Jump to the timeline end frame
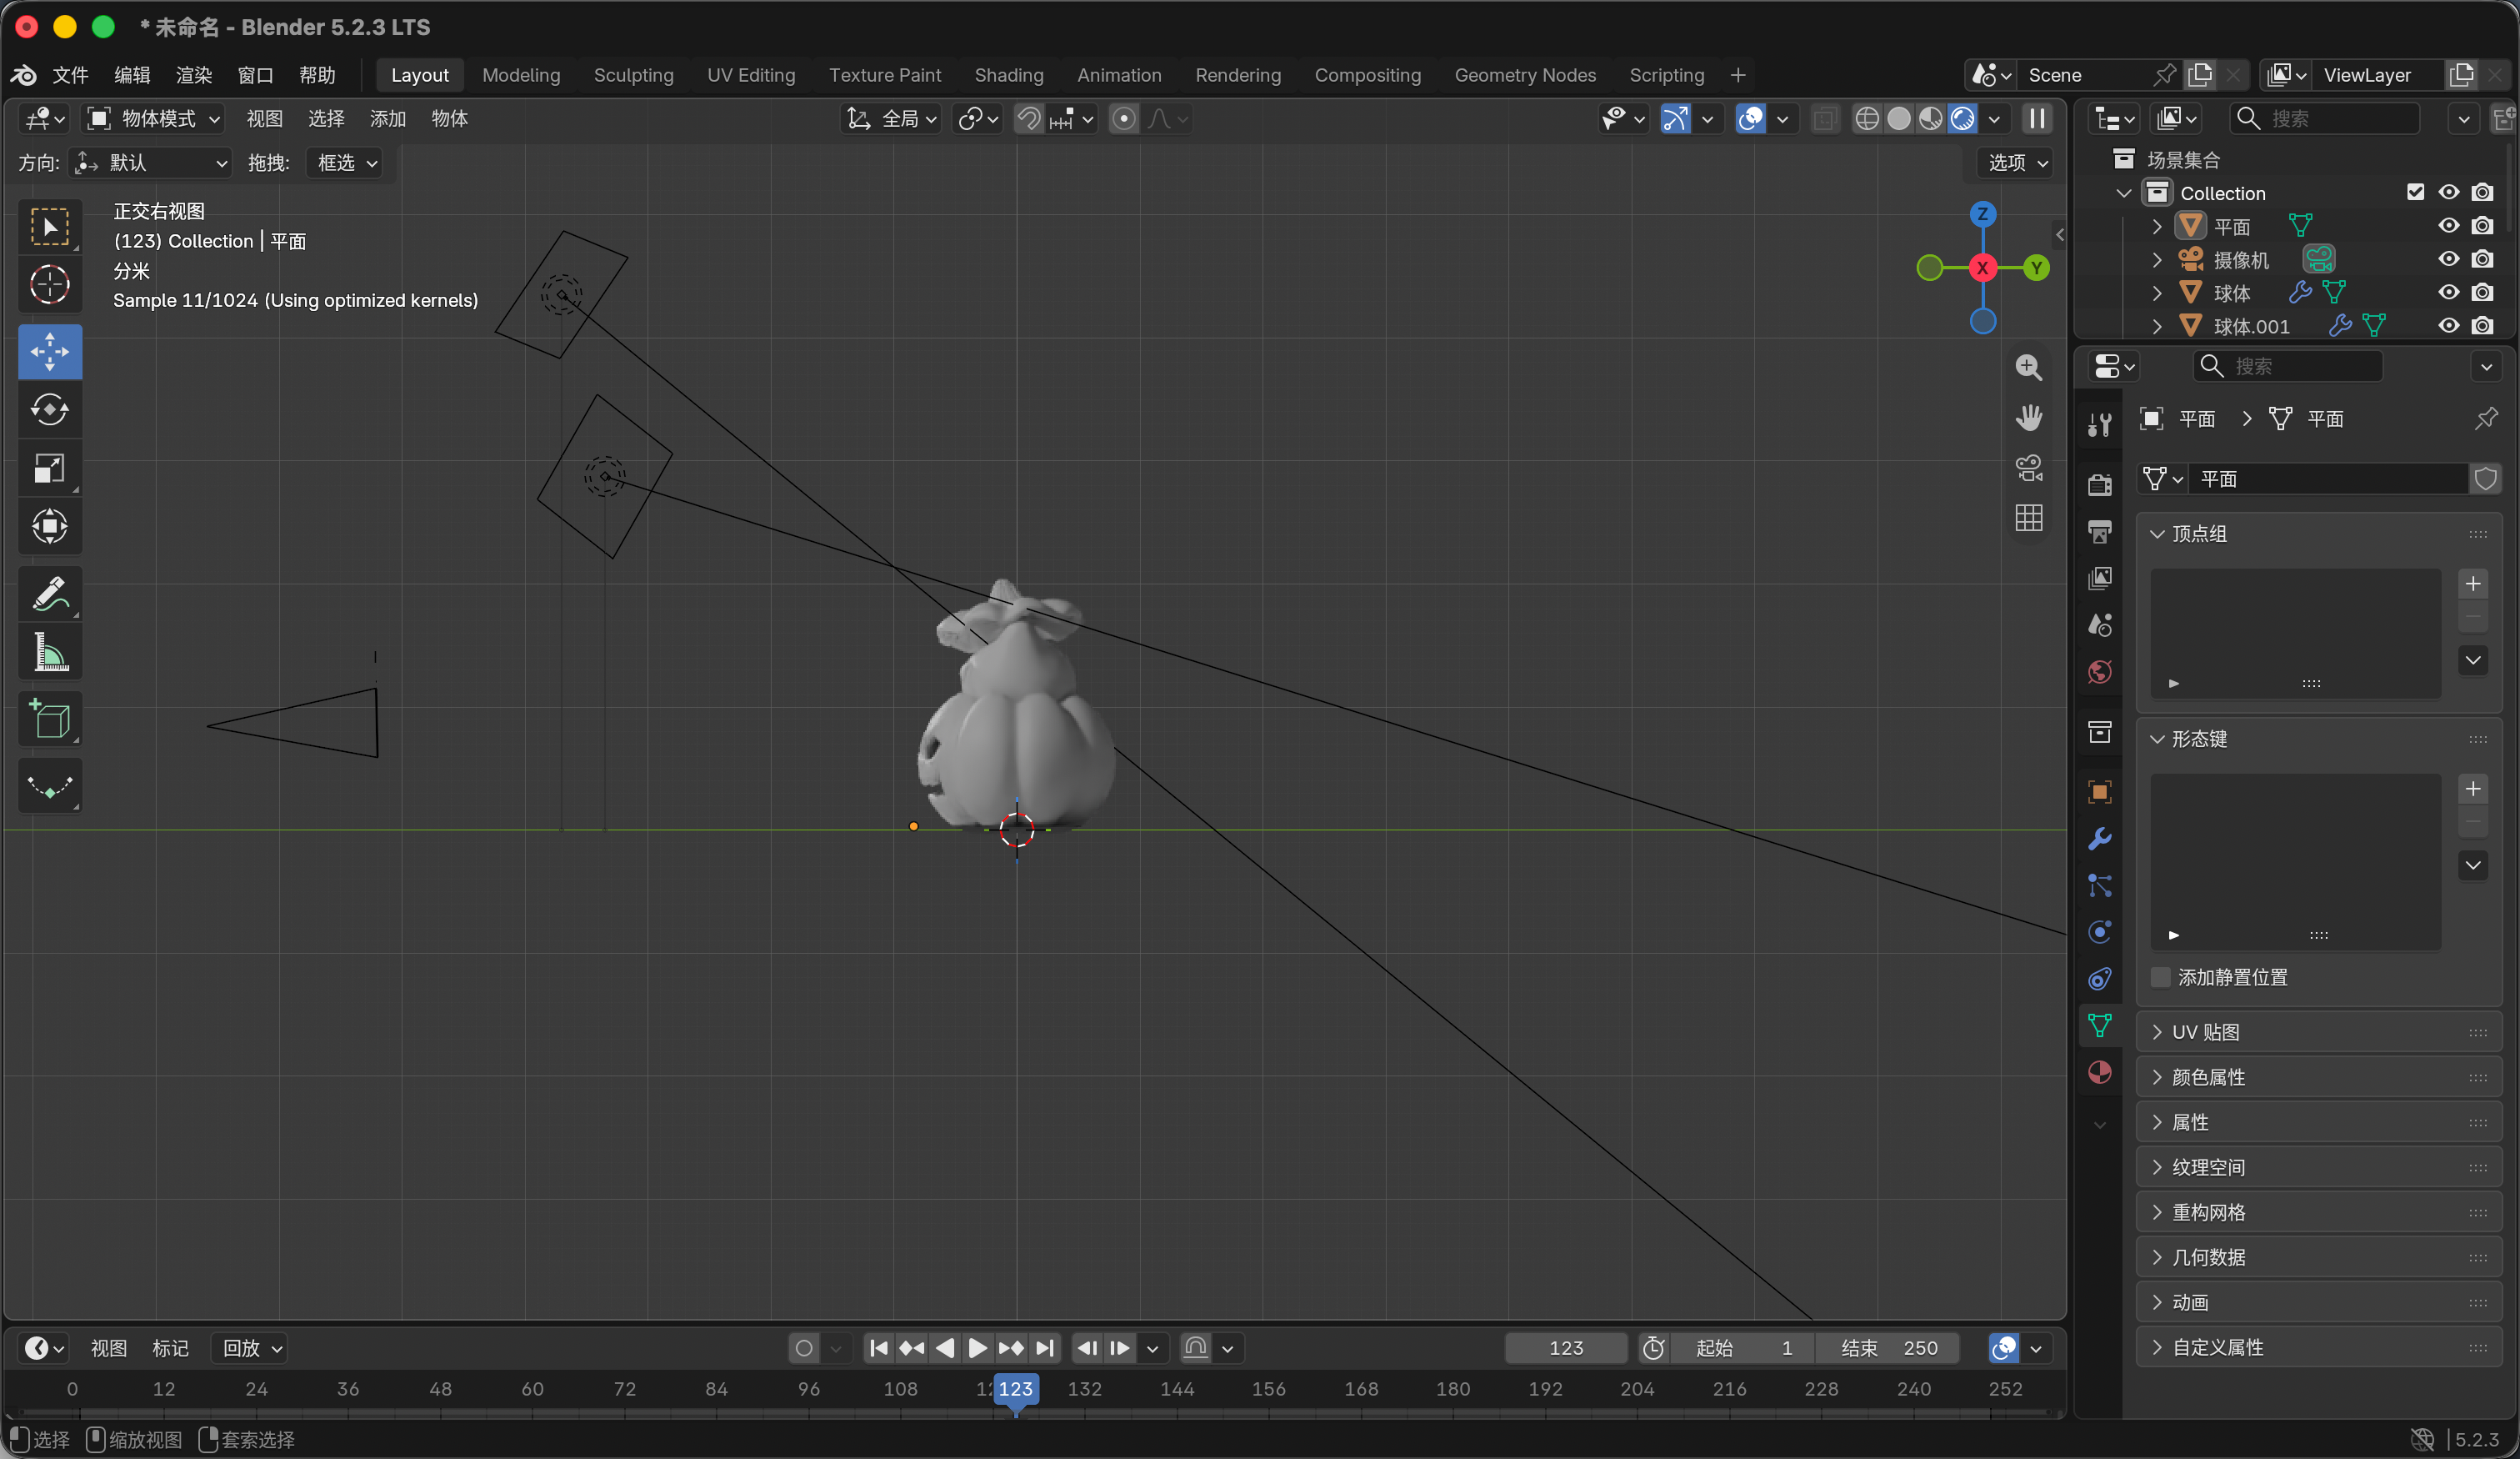Viewport: 2520px width, 1459px height. pos(1045,1348)
